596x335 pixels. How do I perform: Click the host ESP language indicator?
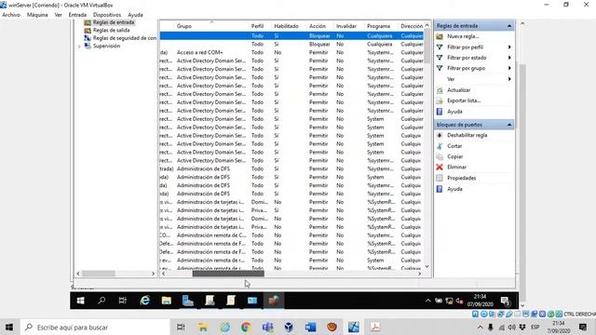click(x=535, y=327)
